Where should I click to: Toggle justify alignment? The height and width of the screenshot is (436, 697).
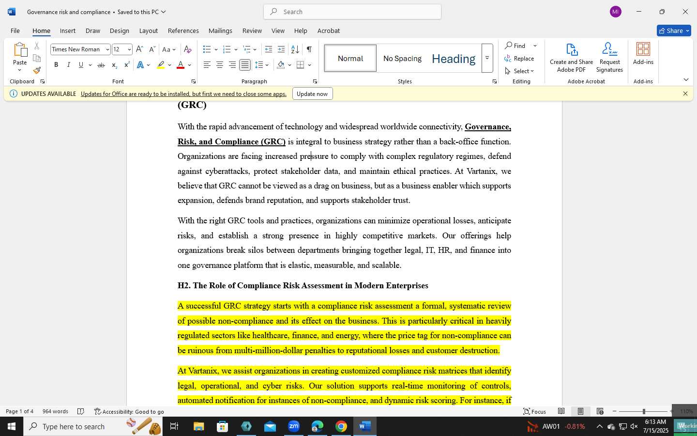tap(245, 65)
